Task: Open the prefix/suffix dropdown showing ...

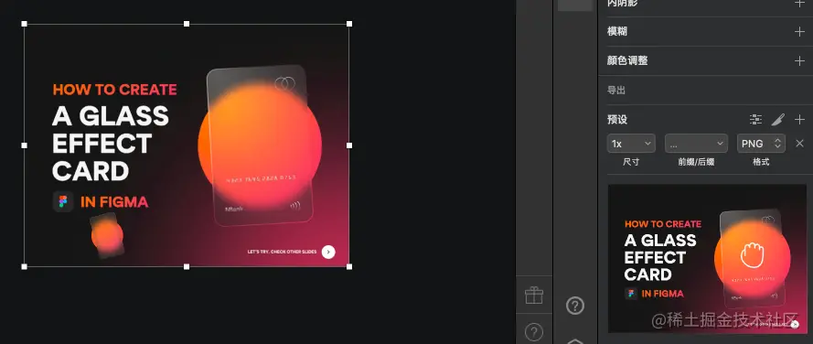Action: 696,144
